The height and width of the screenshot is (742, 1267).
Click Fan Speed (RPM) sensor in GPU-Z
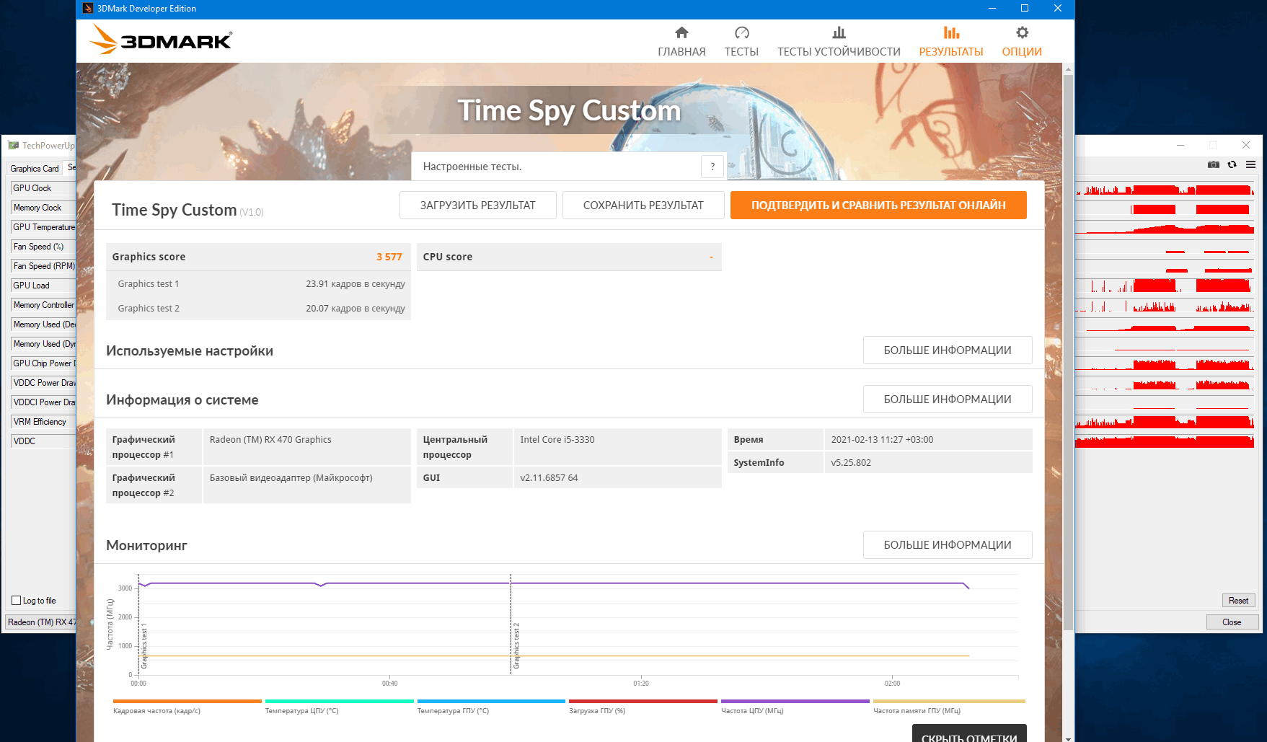click(43, 266)
